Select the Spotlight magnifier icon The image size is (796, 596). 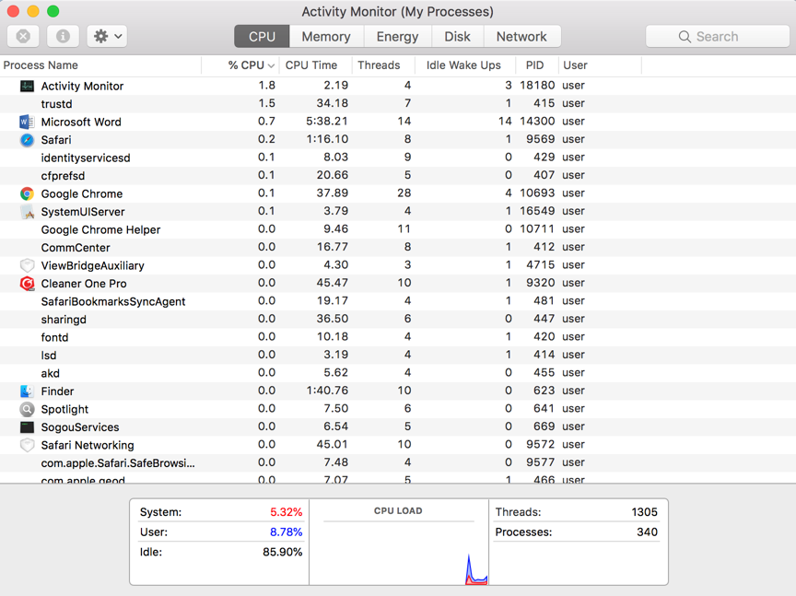pyautogui.click(x=27, y=409)
